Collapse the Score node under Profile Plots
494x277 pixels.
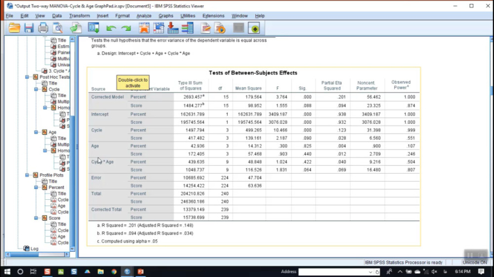pyautogui.click(x=36, y=218)
